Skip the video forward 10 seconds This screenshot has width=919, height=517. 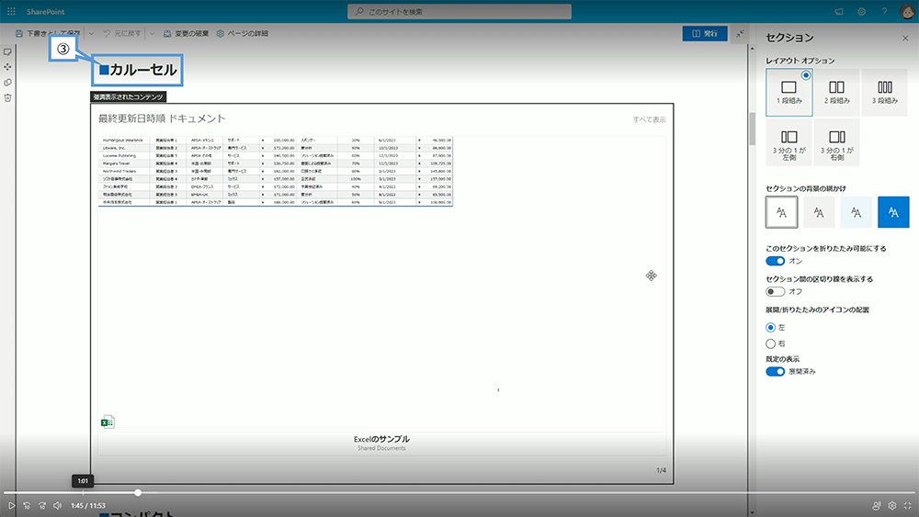tap(42, 505)
